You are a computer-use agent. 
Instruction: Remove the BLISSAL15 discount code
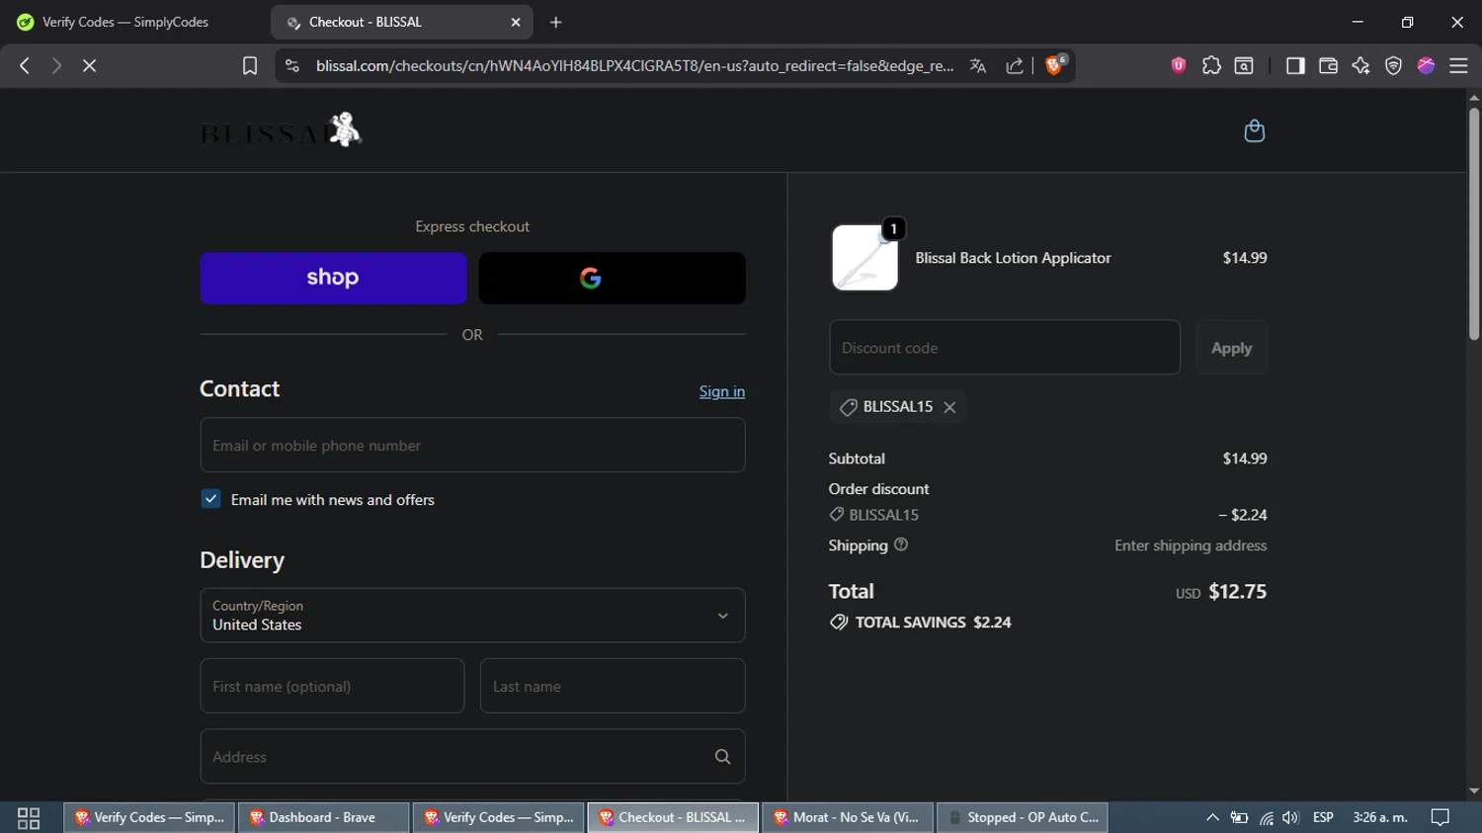click(x=949, y=407)
